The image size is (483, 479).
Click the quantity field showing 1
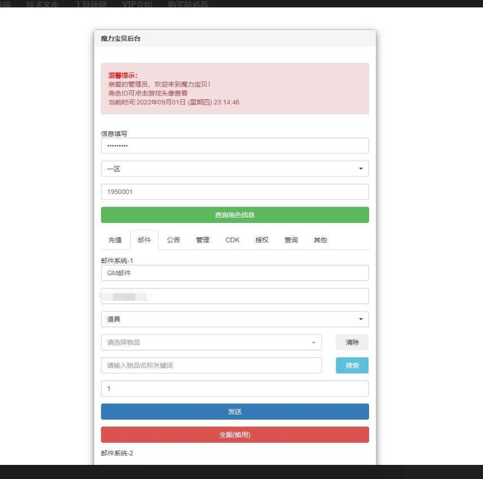point(234,389)
